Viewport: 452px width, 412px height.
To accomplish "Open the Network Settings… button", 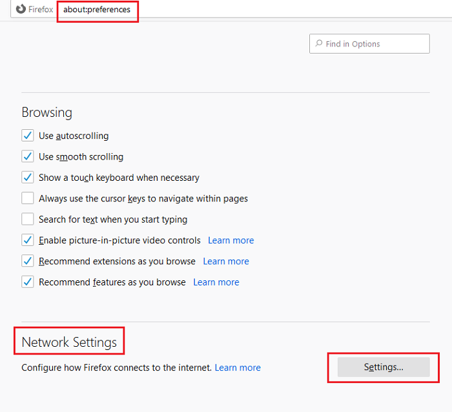I will pos(384,367).
